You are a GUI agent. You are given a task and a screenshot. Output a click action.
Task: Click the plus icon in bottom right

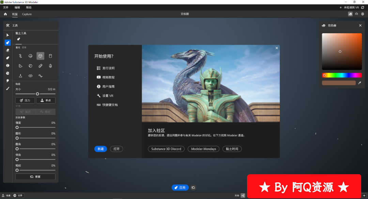click(364, 196)
